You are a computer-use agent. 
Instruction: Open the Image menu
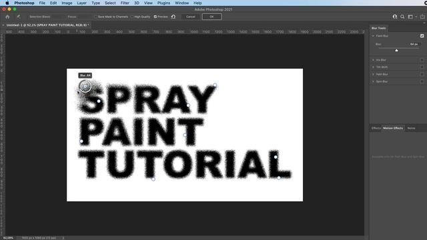[67, 3]
